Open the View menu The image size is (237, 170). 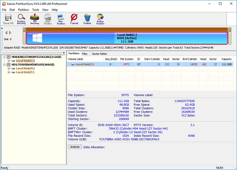coord(45,10)
